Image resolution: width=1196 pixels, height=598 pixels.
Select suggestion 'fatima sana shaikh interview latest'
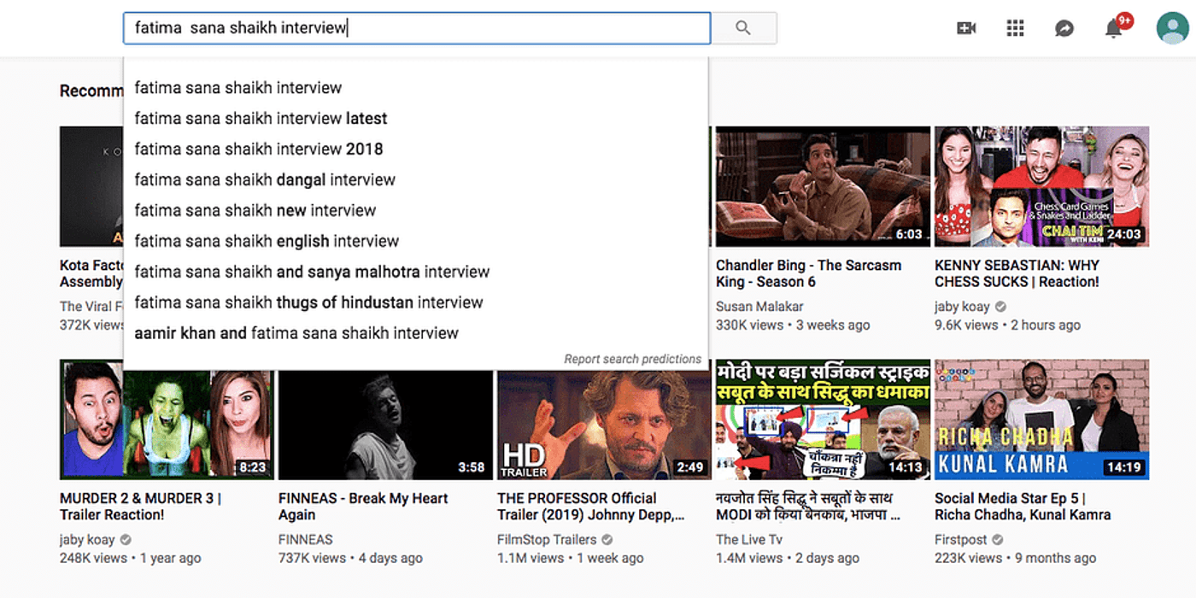click(261, 119)
